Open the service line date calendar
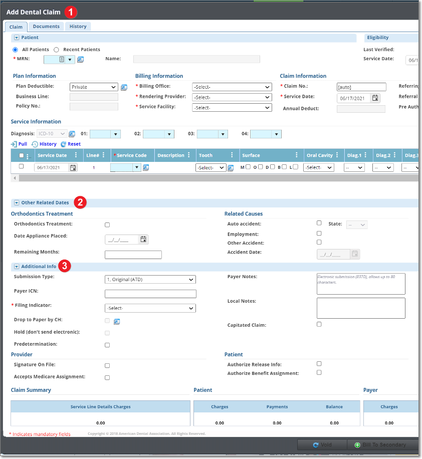Image resolution: width=422 pixels, height=459 pixels. click(73, 168)
